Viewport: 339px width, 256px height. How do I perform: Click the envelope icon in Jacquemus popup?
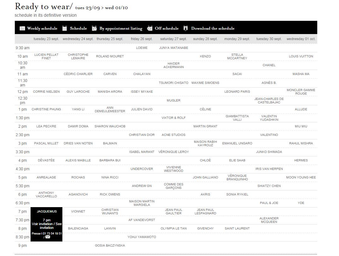[48, 237]
